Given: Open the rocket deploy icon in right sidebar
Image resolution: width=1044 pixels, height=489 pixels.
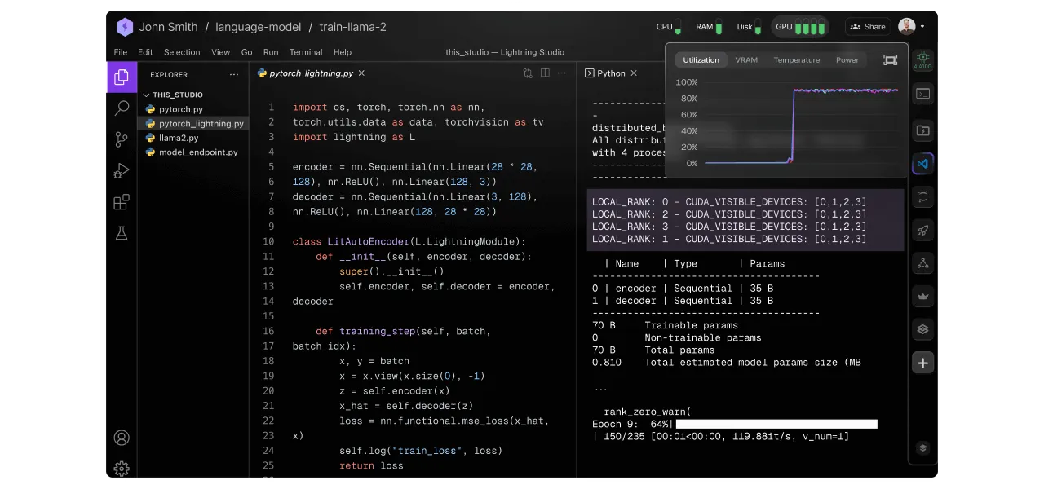Looking at the screenshot, I should click(922, 231).
